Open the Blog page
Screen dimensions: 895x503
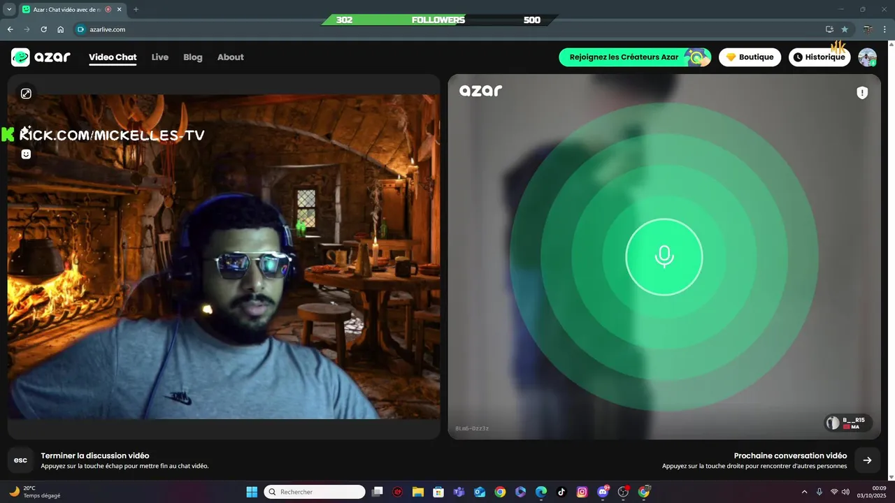pyautogui.click(x=193, y=57)
